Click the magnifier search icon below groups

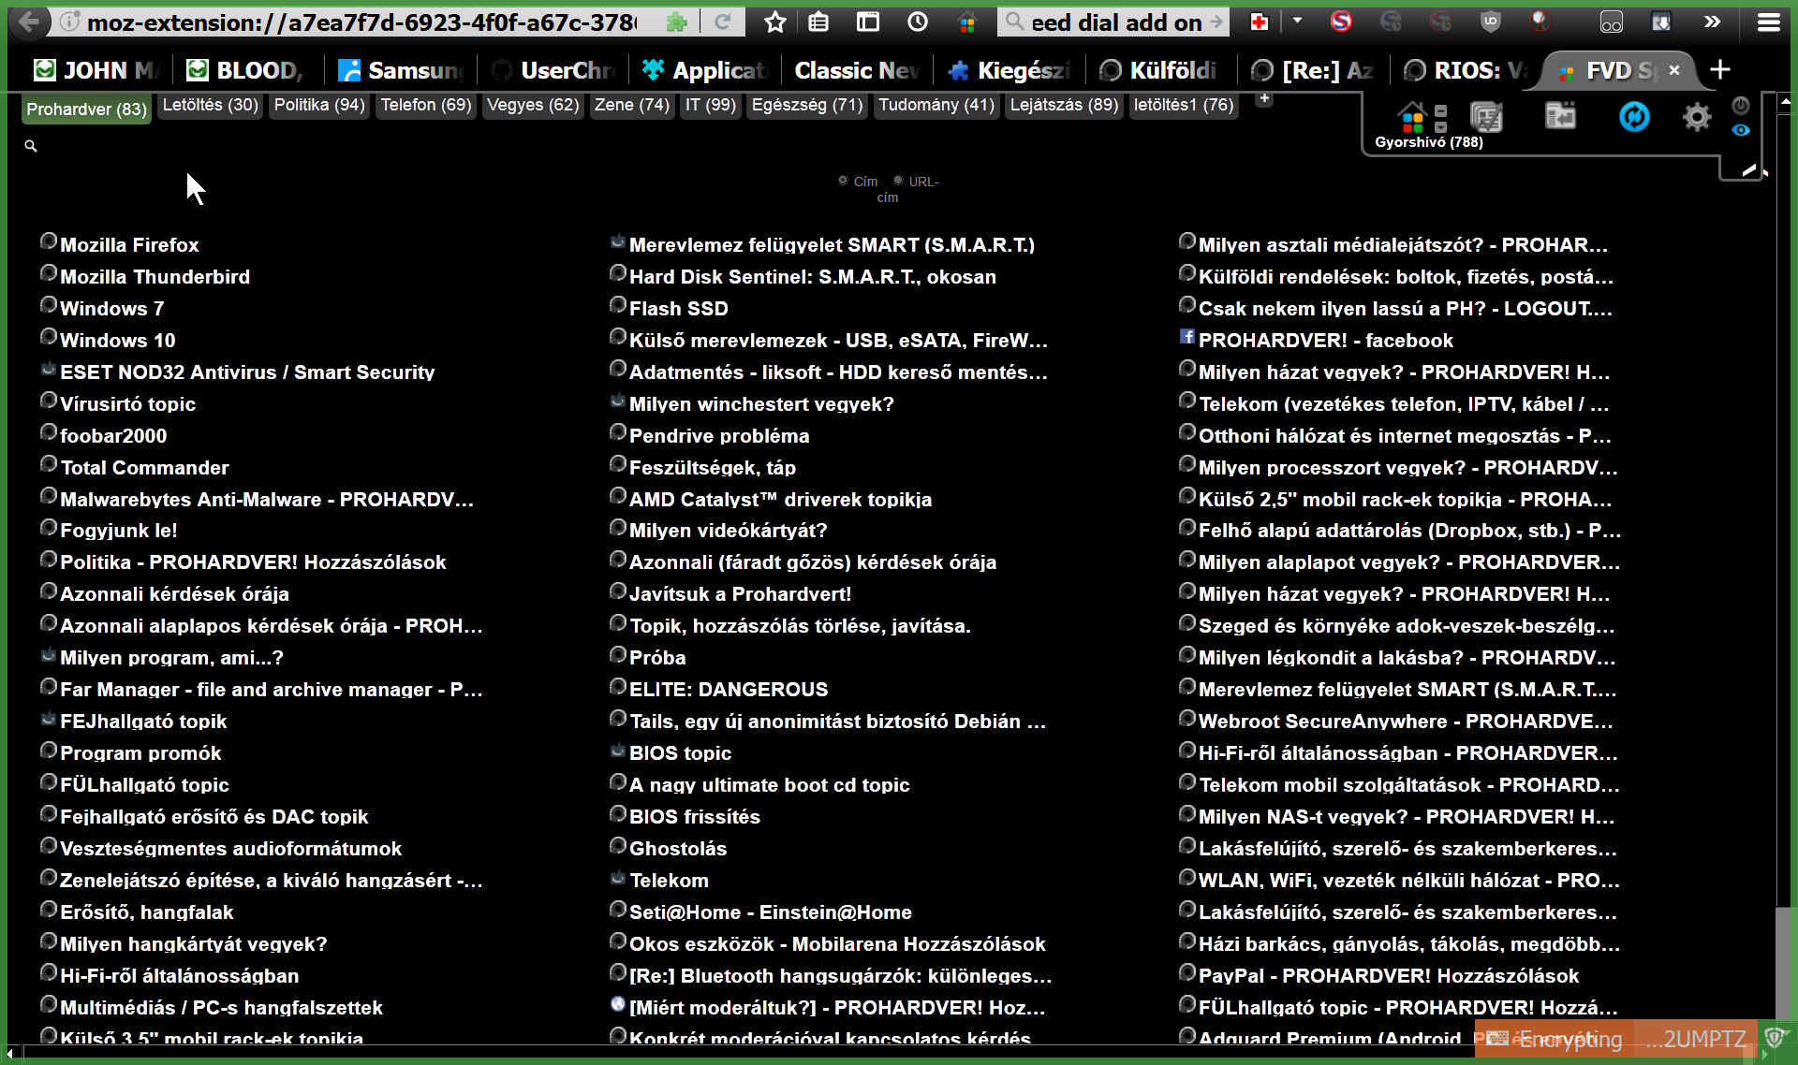(31, 146)
